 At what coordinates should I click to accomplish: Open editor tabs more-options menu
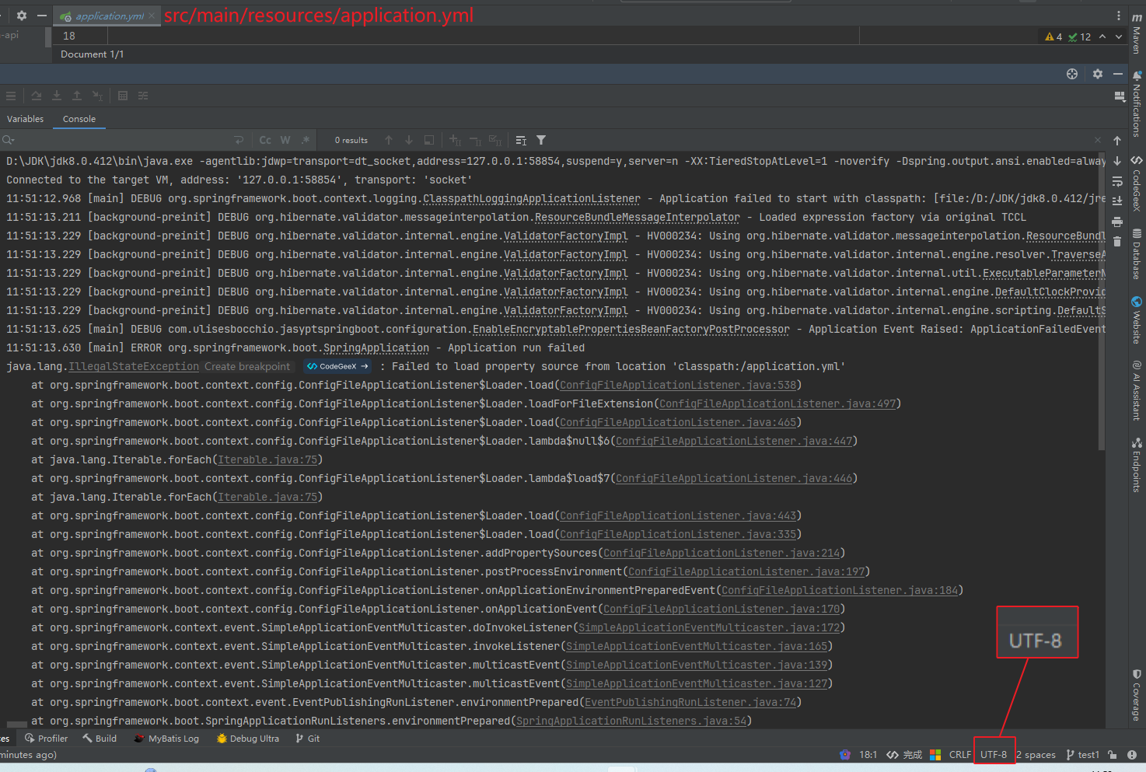[1119, 16]
